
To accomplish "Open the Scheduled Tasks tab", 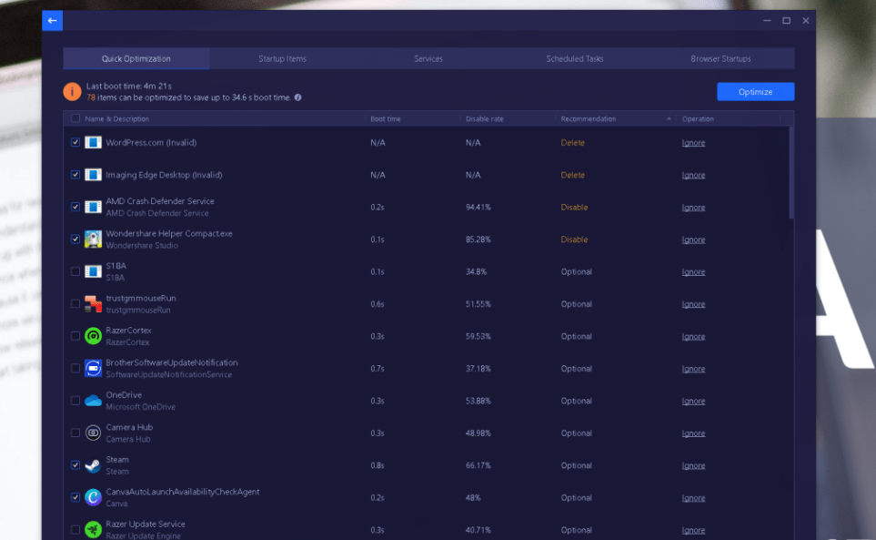I will coord(575,58).
